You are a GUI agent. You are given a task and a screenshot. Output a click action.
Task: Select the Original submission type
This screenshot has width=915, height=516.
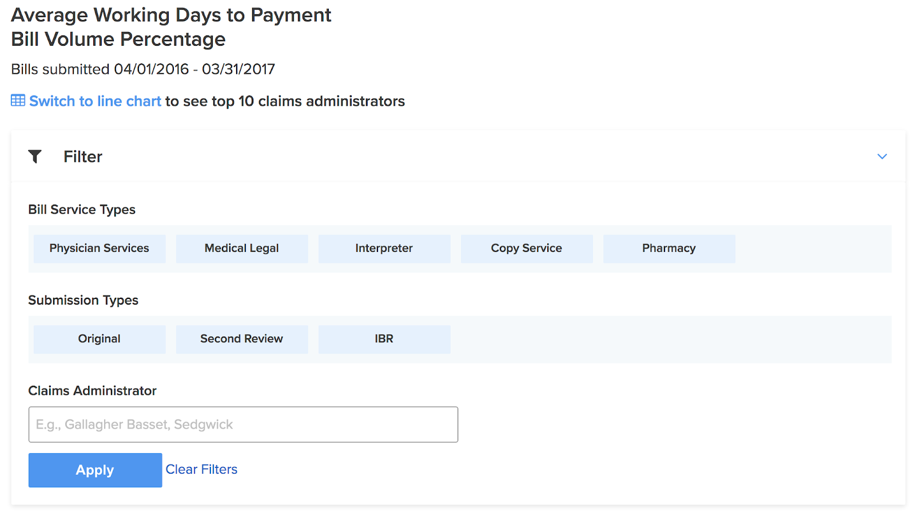(x=100, y=339)
